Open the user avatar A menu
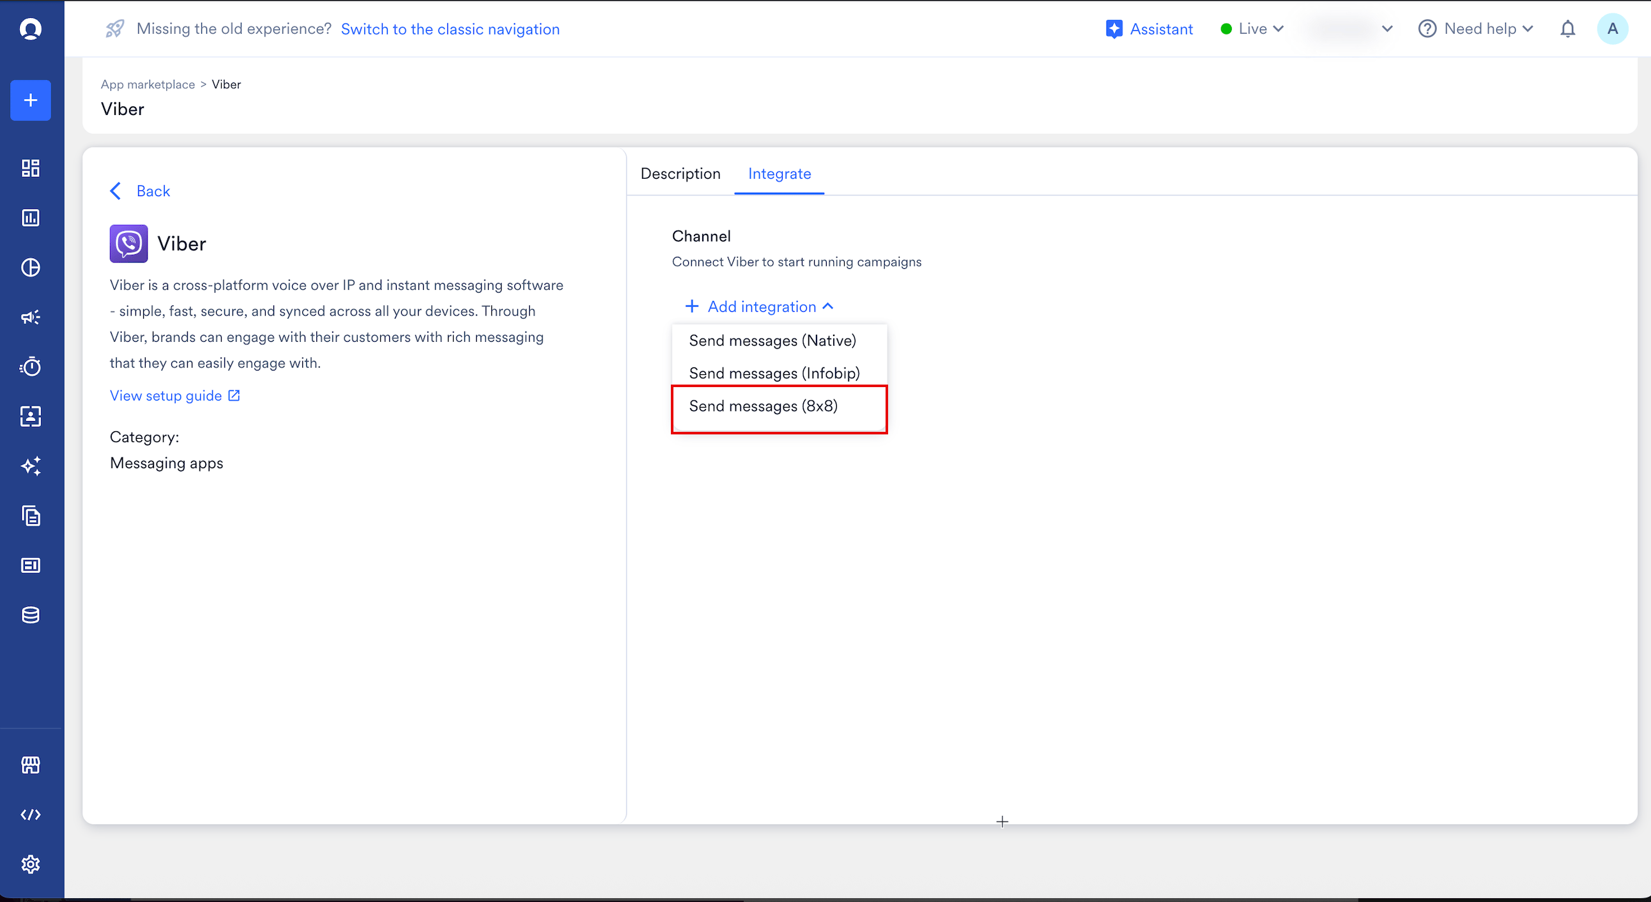The height and width of the screenshot is (902, 1651). click(x=1613, y=29)
